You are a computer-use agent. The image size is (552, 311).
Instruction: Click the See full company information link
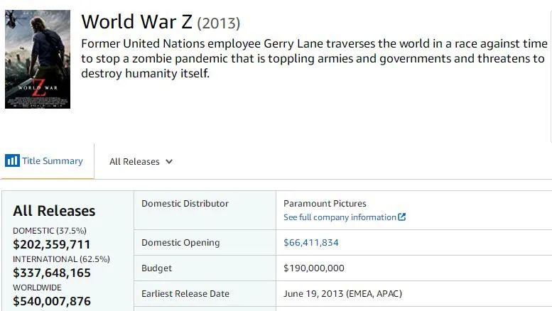click(x=340, y=217)
